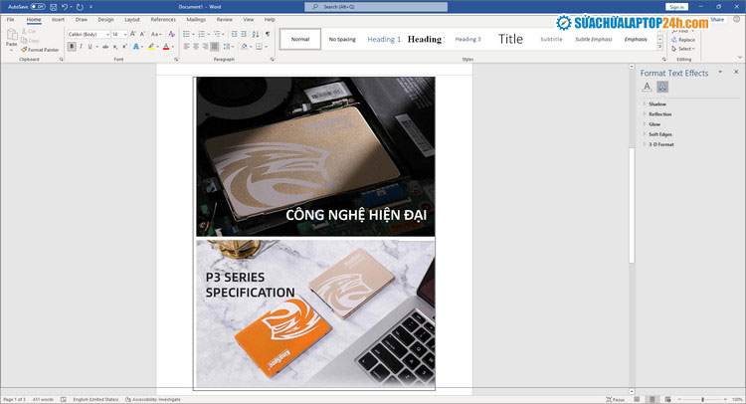
Task: Open line and paragraph spacing dropdown
Action: point(229,47)
